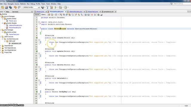Click the Profile Project icon

(66, 7)
